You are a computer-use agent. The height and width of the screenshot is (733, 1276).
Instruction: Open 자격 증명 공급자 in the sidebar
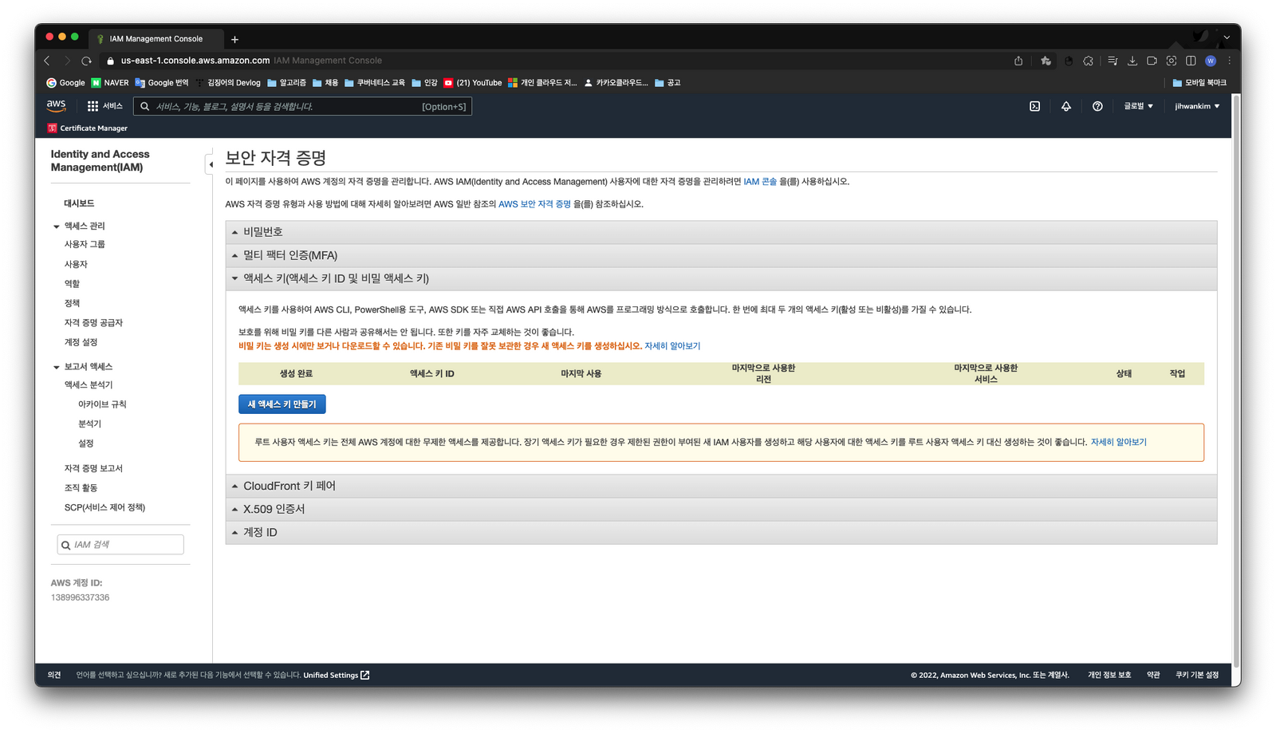pos(93,322)
